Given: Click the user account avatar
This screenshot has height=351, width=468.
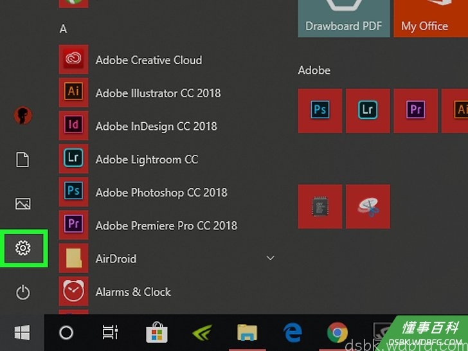Looking at the screenshot, I should pos(23,115).
